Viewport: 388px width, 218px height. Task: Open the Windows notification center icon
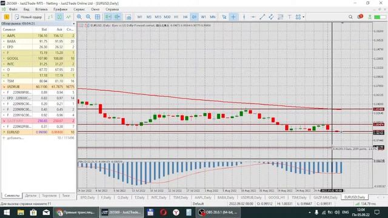coord(377,213)
